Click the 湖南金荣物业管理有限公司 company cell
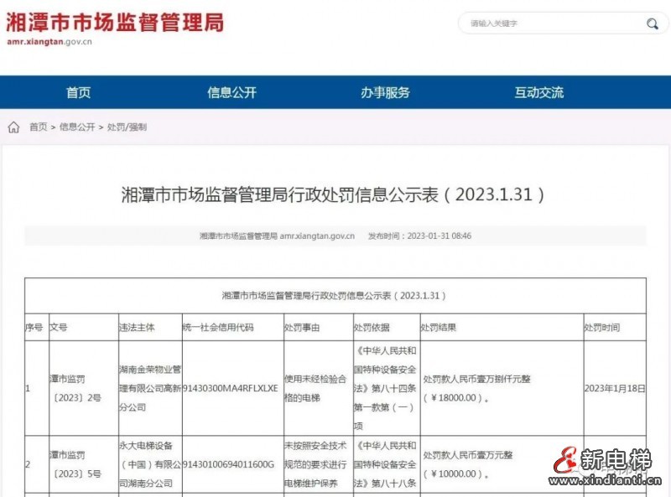This screenshot has width=671, height=497. [149, 388]
